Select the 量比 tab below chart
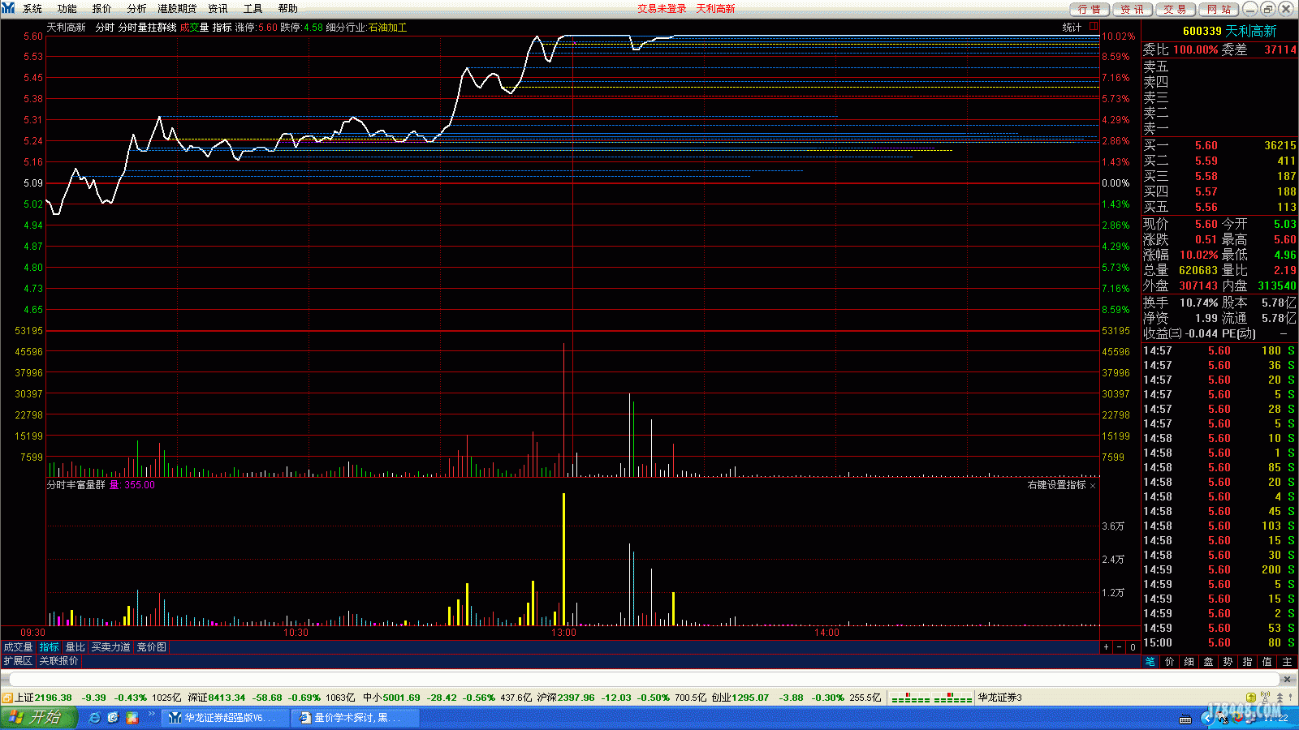This screenshot has width=1299, height=730. [x=76, y=647]
